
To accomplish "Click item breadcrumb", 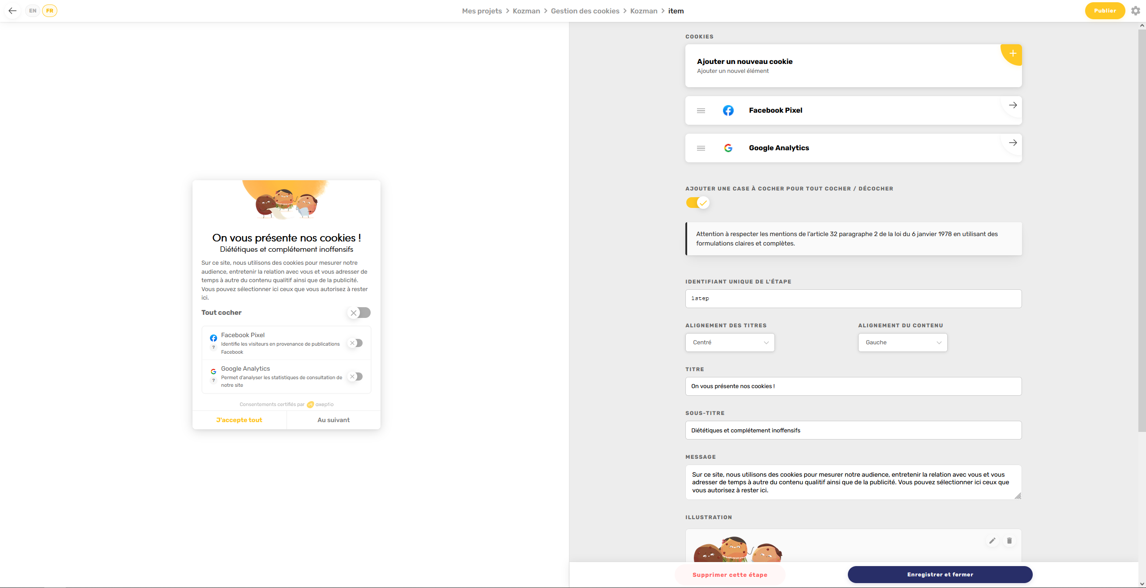I will pyautogui.click(x=676, y=11).
